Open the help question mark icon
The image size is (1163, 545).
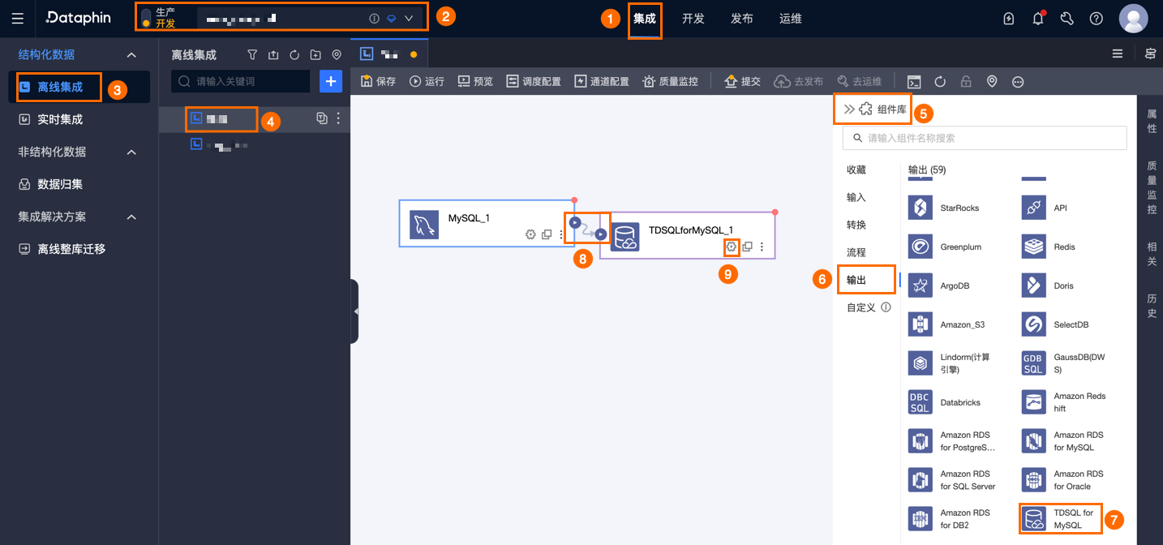tap(1096, 18)
